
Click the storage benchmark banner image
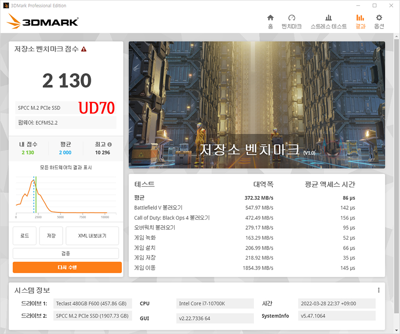(x=257, y=105)
